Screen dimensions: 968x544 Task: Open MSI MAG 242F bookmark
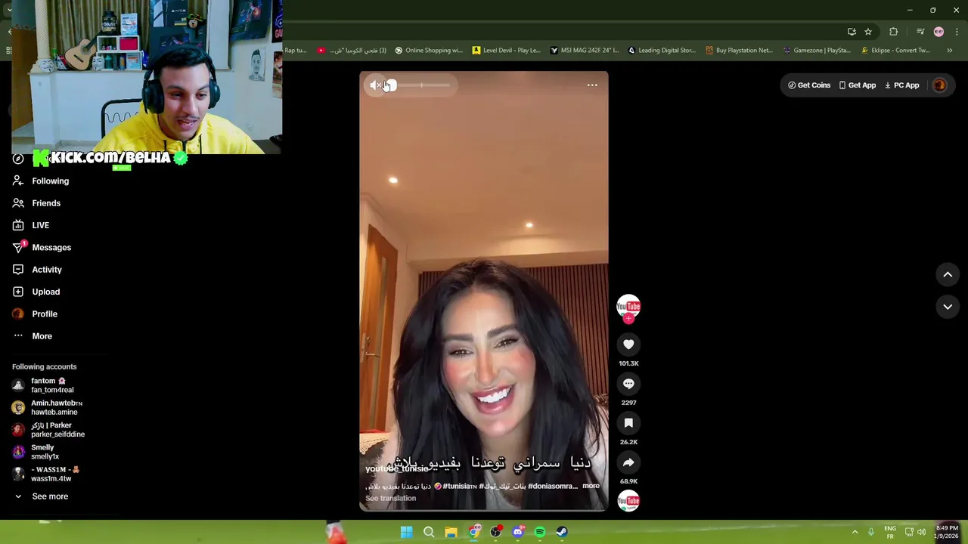point(585,51)
